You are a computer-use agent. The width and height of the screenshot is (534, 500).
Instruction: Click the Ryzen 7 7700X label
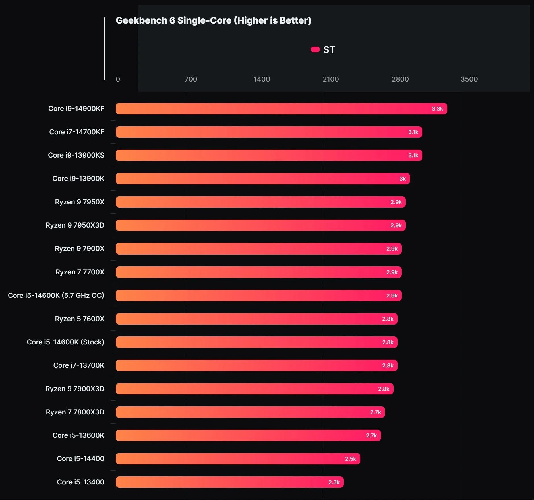(80, 272)
